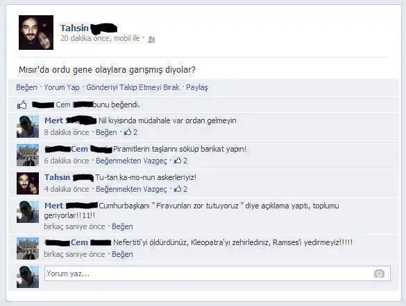The height and width of the screenshot is (306, 406).
Task: Like the Firavunları zor tutuyoruz comment
Action: click(122, 226)
